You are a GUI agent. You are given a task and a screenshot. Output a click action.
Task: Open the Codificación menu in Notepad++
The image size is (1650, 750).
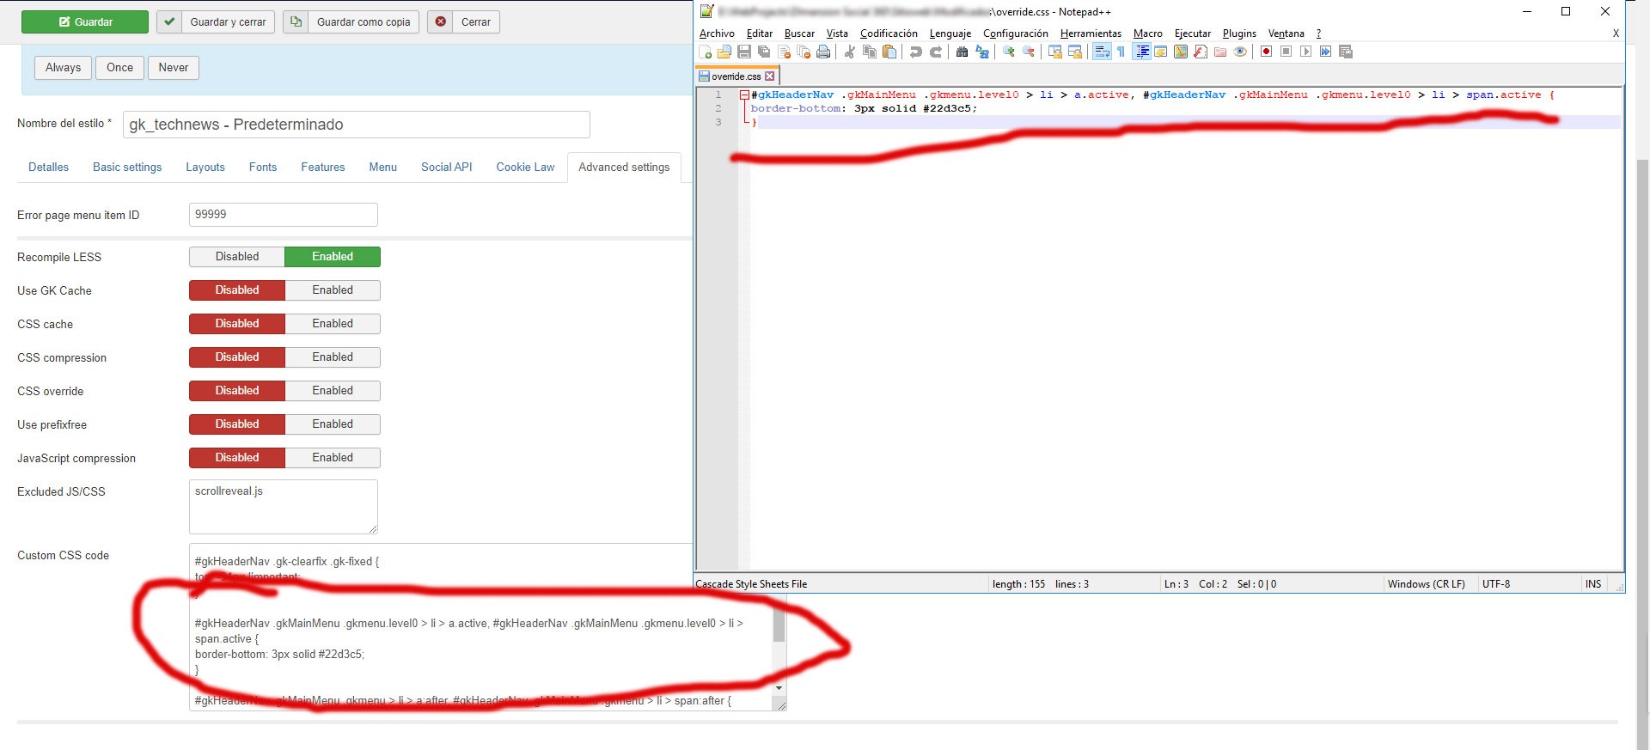(x=888, y=34)
